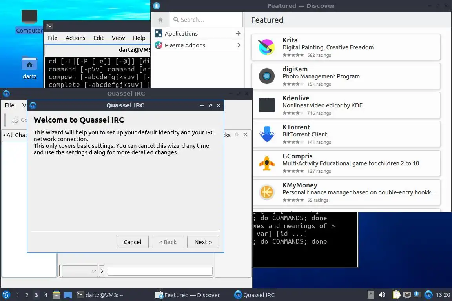The height and width of the screenshot is (301, 452).
Task: Open the nick dropdown beside chat input
Action: pyautogui.click(x=80, y=271)
